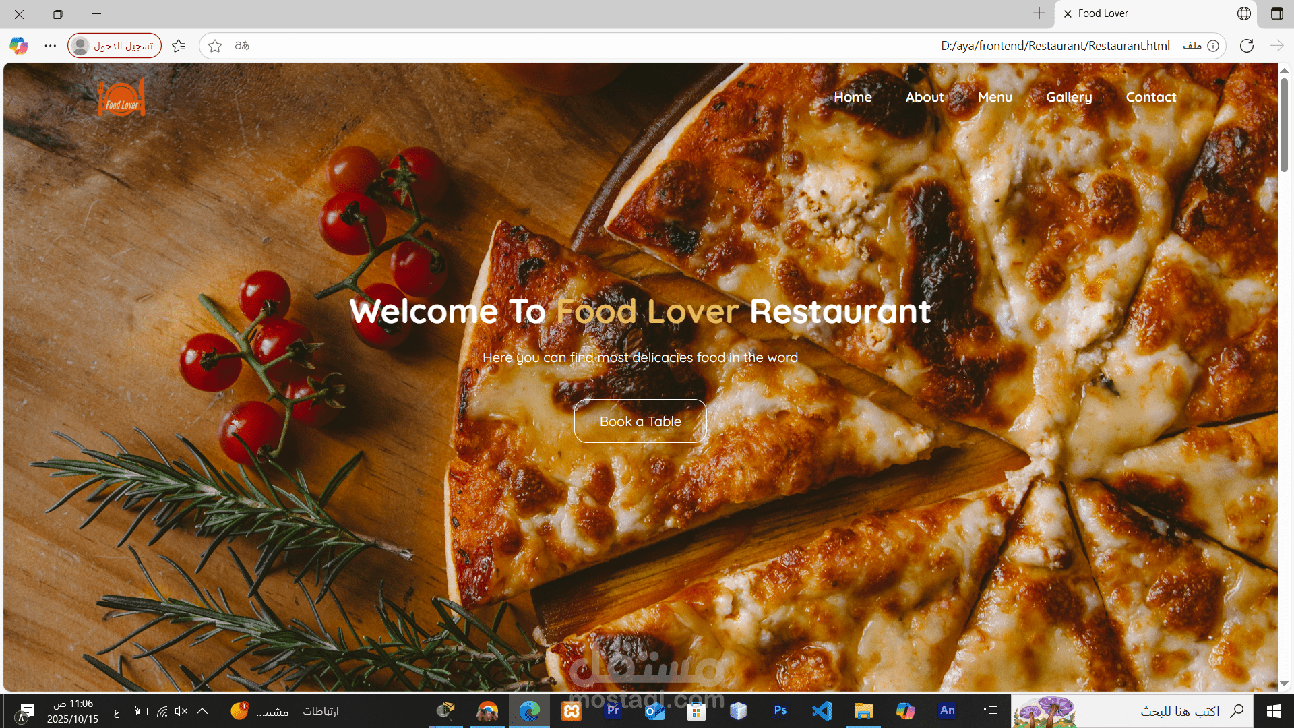
Task: Check battery status icon in tray
Action: point(142,711)
